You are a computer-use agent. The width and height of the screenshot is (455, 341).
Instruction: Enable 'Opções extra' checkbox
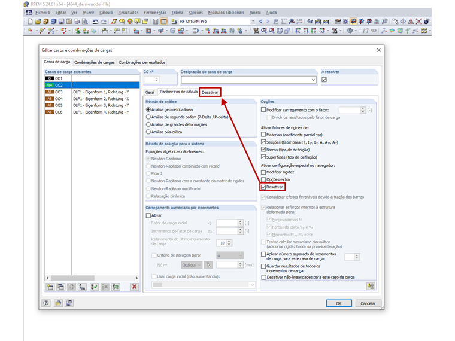click(x=263, y=180)
